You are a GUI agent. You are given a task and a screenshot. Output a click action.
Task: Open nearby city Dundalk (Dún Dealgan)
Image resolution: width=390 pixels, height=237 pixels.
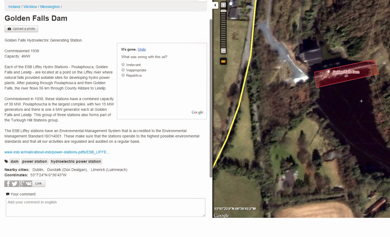point(67,170)
